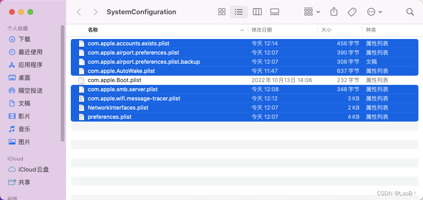This screenshot has height=200, width=423.
Task: Click the 音乐 note icon
Action: (12, 129)
